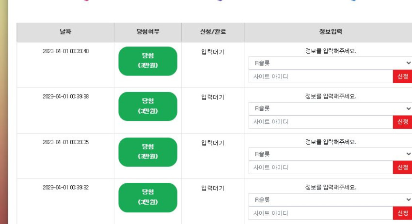Viewport: 412px width, 224px height.
Task: Click the 날짜 column header
Action: point(65,32)
